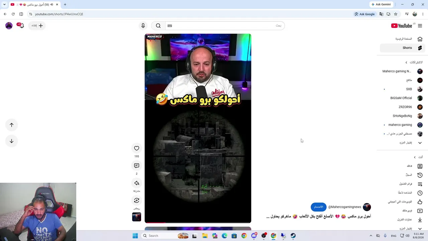Open عمليات التنزيل downloads in sidebar
Viewport: 428px width, 241px height.
403,220
